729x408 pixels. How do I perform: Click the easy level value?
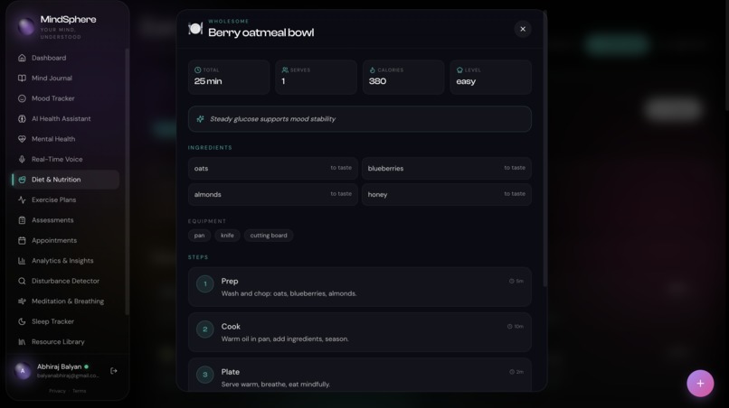(466, 82)
